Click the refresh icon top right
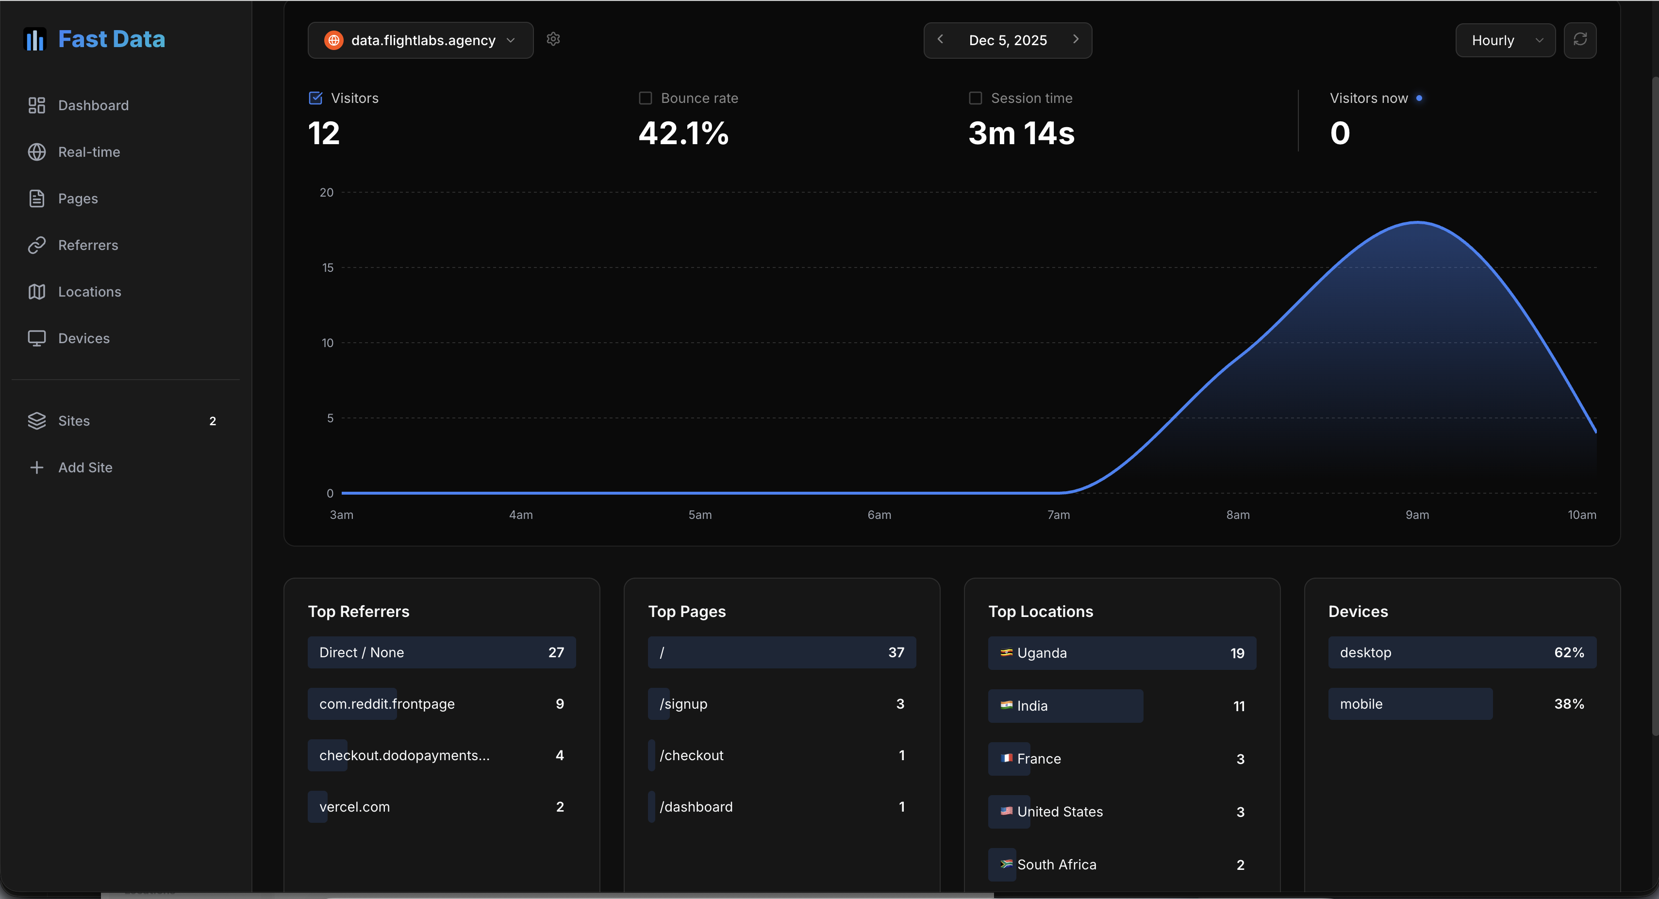 click(x=1580, y=40)
